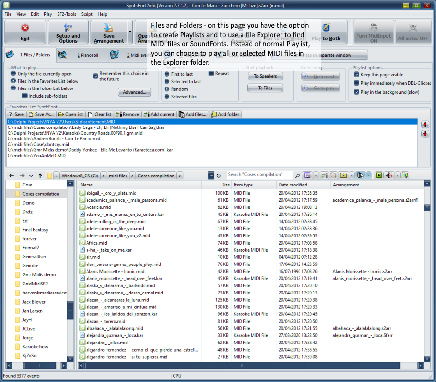436x382 pixels.
Task: Click the 'Search Coses compilation' field
Action: [x=259, y=175]
